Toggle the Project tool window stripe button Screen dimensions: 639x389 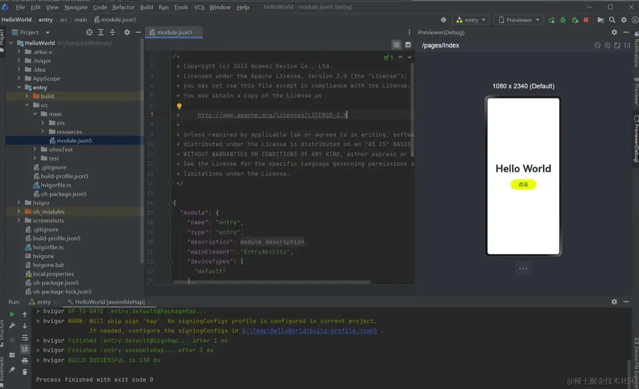(x=2, y=40)
